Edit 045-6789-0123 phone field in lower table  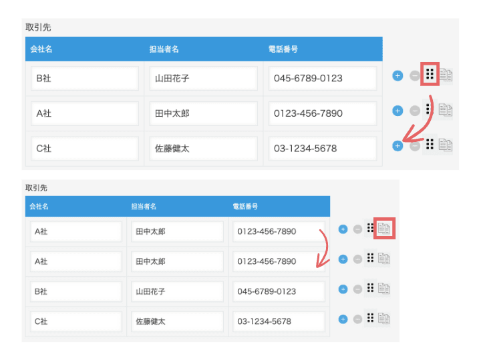(279, 291)
